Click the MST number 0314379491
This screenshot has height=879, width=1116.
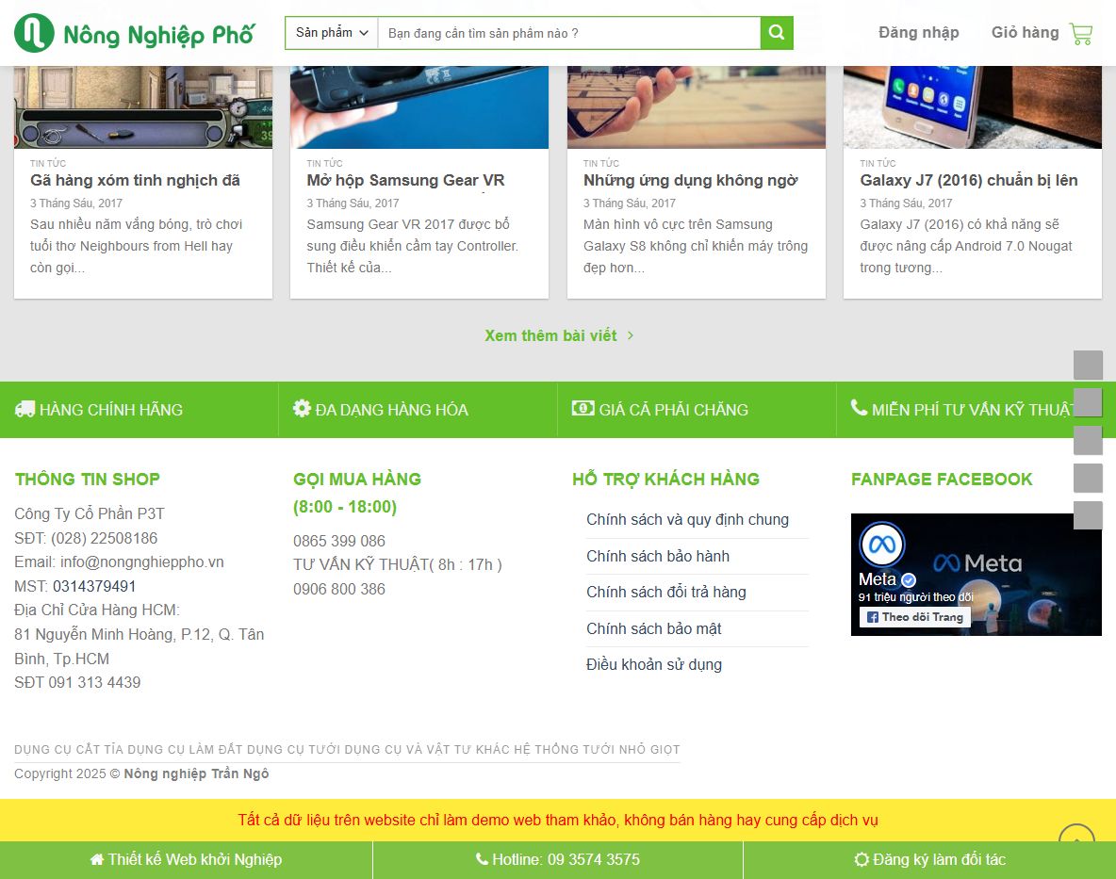94,587
